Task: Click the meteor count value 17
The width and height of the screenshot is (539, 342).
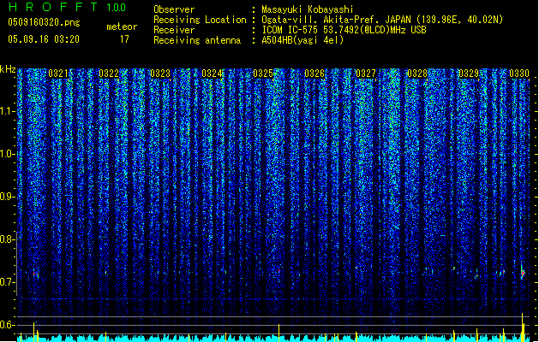Action: [124, 39]
